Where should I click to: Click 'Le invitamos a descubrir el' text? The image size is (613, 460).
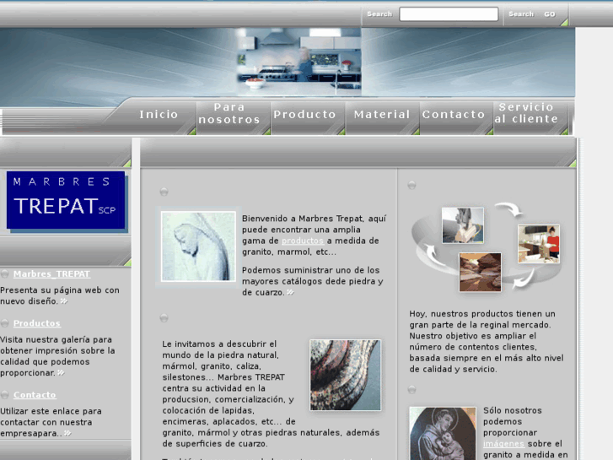[219, 344]
